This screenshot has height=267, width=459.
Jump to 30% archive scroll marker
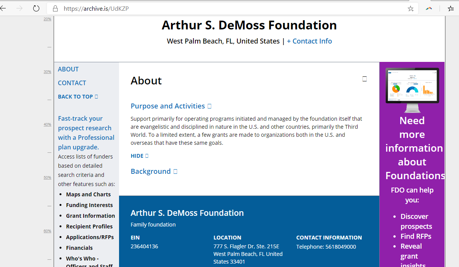point(47,72)
